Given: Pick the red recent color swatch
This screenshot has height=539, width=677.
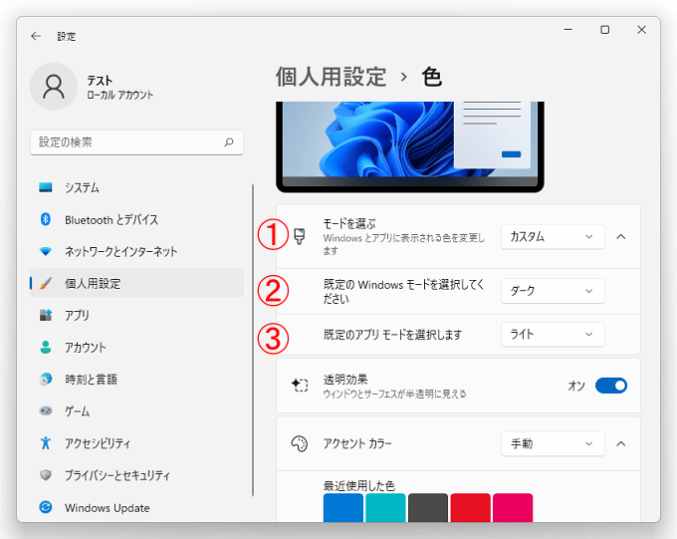Looking at the screenshot, I should (470, 507).
